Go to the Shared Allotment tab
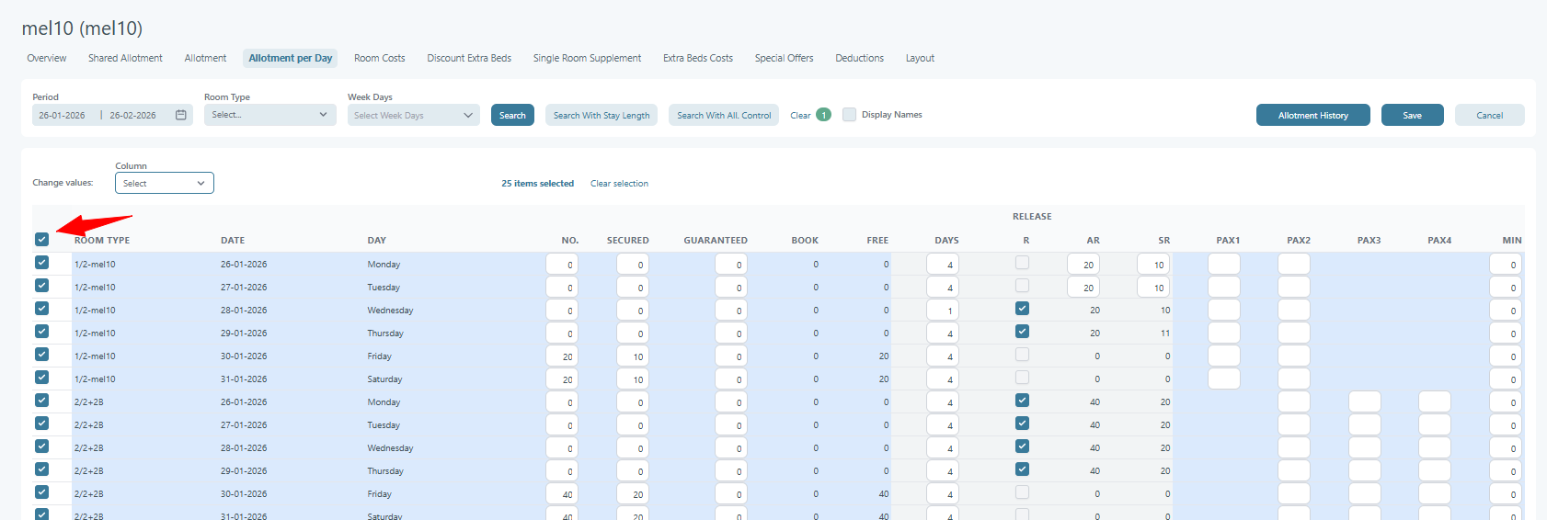The image size is (1547, 520). coord(125,58)
